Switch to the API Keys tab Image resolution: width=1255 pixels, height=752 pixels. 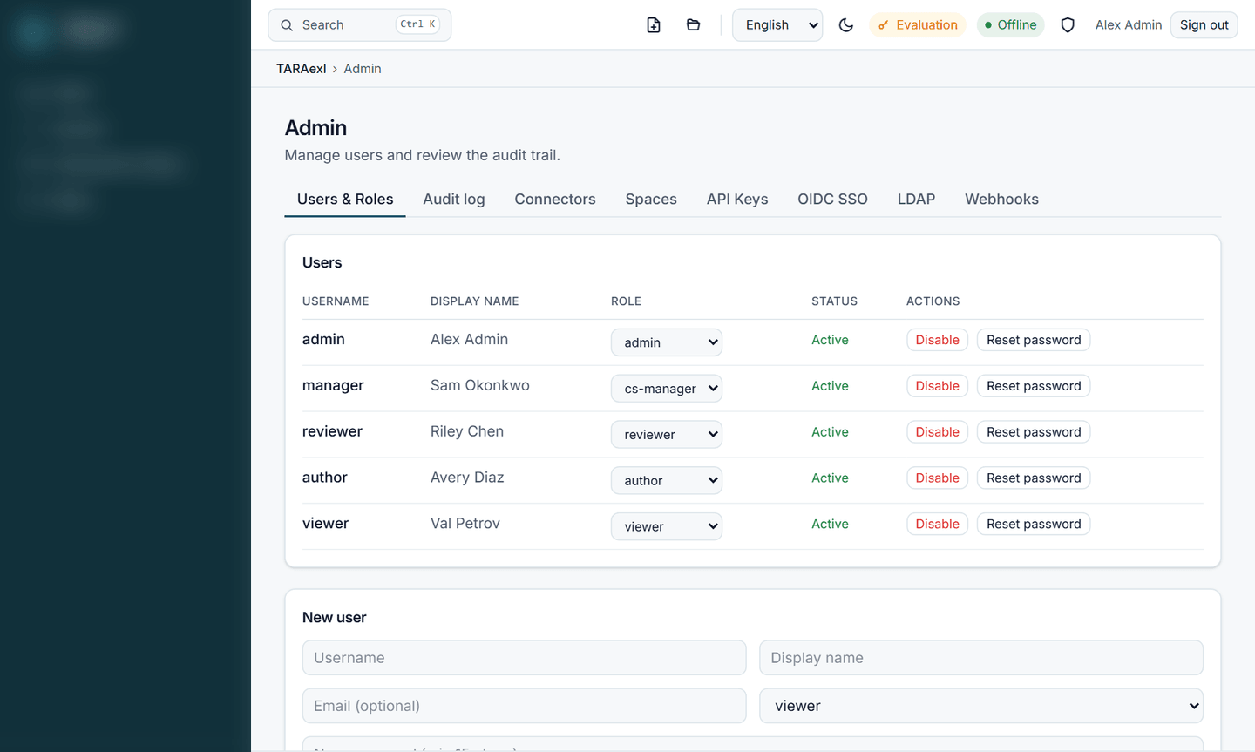(737, 200)
